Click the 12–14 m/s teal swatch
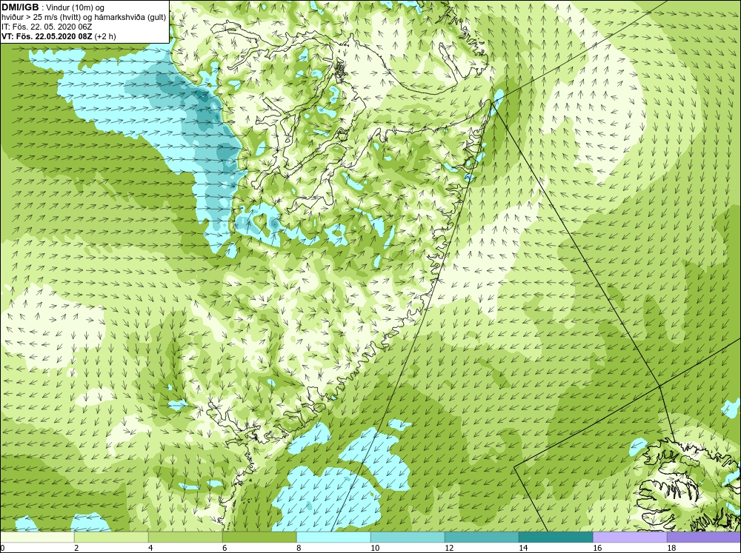The width and height of the screenshot is (741, 553). [482, 537]
